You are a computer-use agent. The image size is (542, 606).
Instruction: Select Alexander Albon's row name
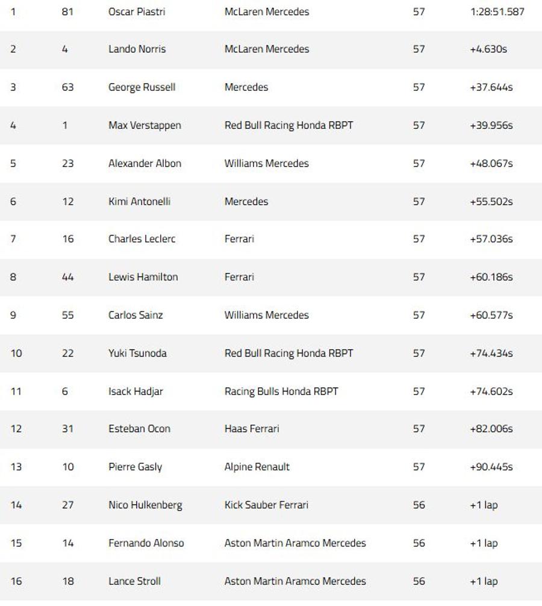145,163
